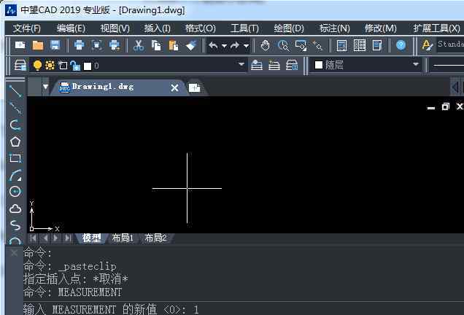Click the blue Help icon

(x=401, y=45)
